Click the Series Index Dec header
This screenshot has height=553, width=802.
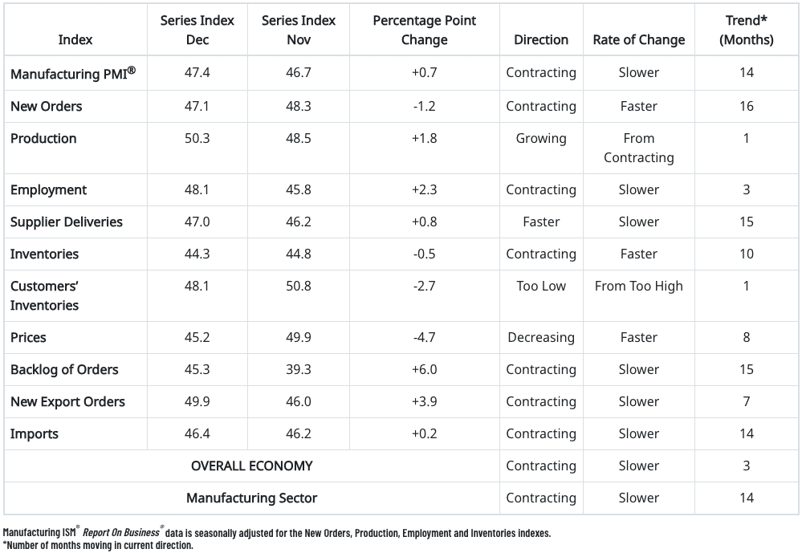pos(197,30)
